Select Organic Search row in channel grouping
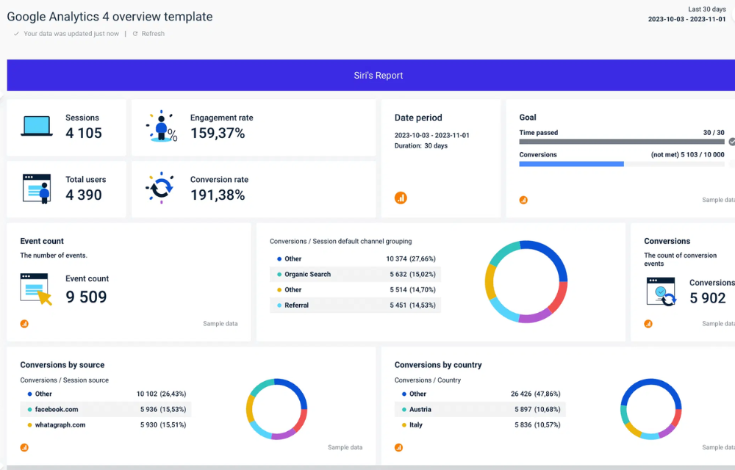Image resolution: width=735 pixels, height=470 pixels. pyautogui.click(x=355, y=275)
